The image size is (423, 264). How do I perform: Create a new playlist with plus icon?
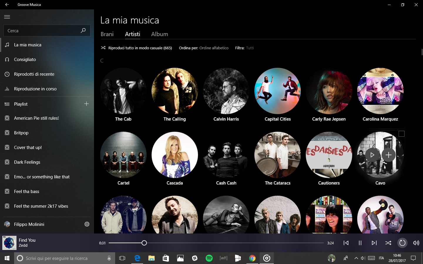click(86, 104)
